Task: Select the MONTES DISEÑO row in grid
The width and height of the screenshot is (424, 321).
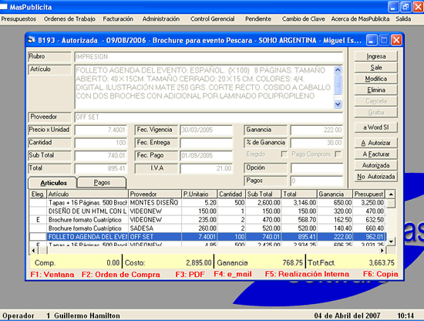Action: [x=207, y=203]
